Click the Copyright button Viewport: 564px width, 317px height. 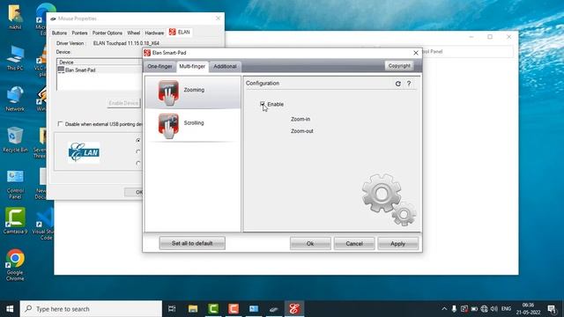(399, 66)
